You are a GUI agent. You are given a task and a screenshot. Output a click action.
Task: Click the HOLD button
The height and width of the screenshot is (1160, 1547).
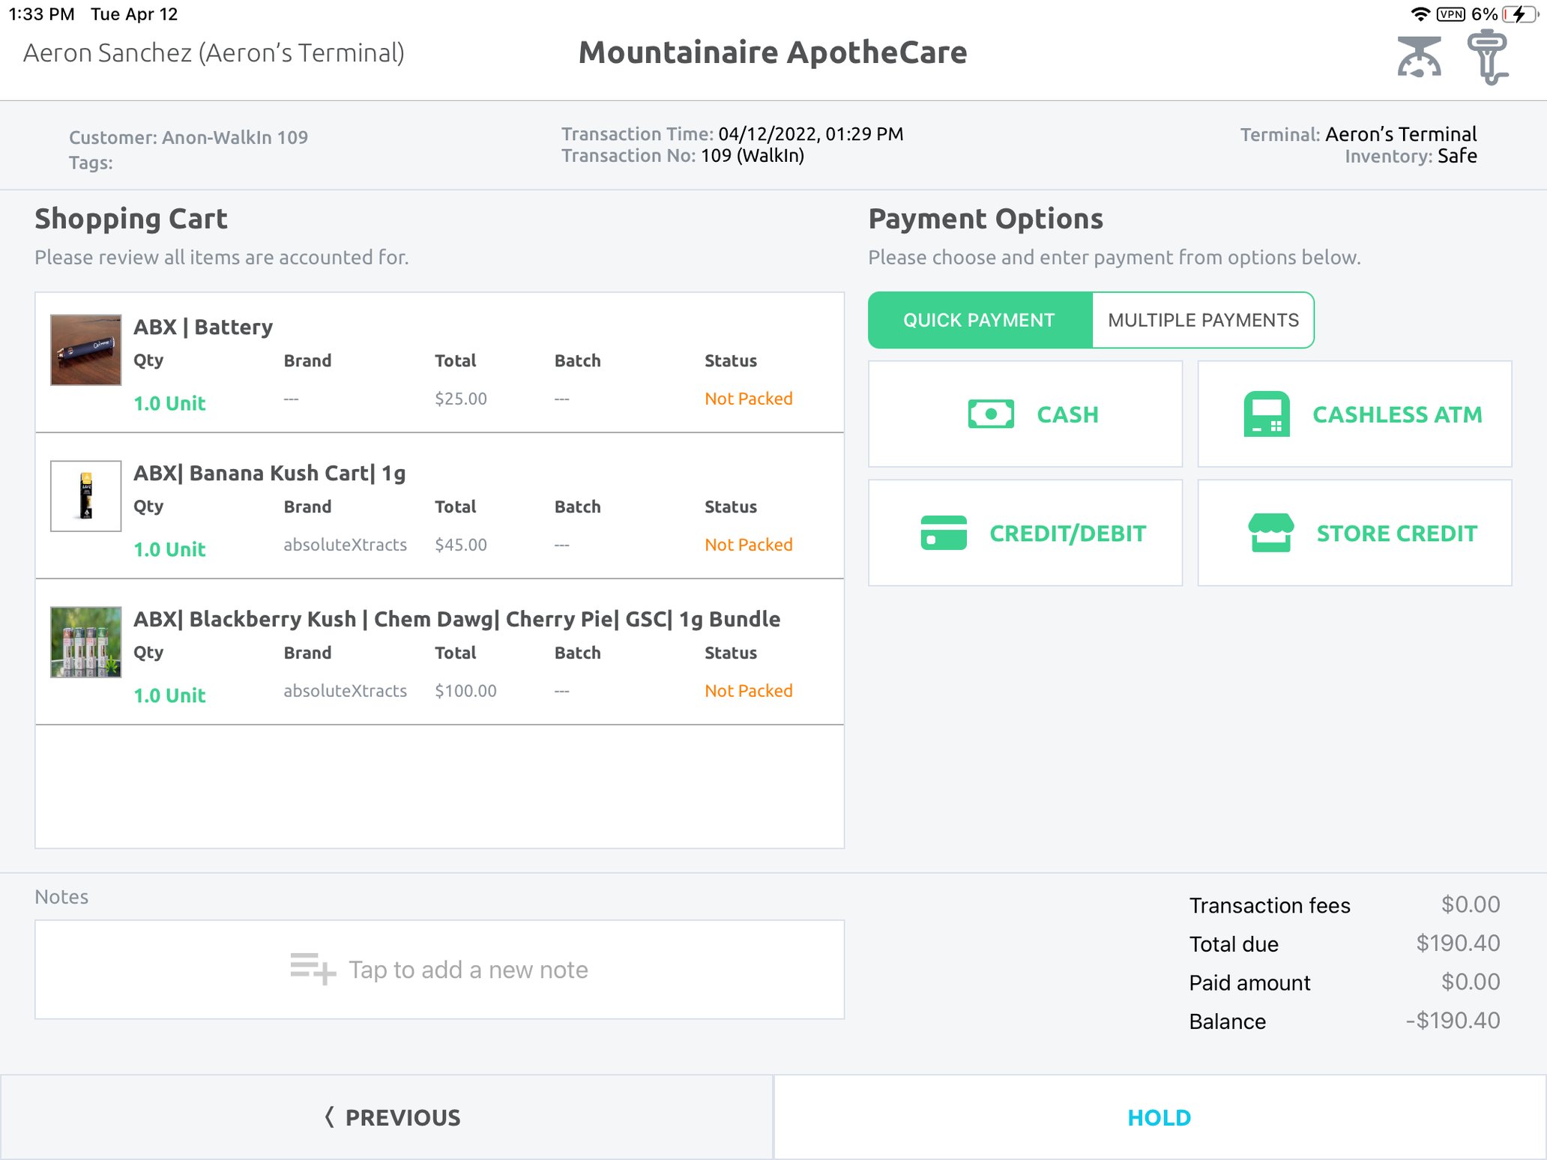[1159, 1117]
